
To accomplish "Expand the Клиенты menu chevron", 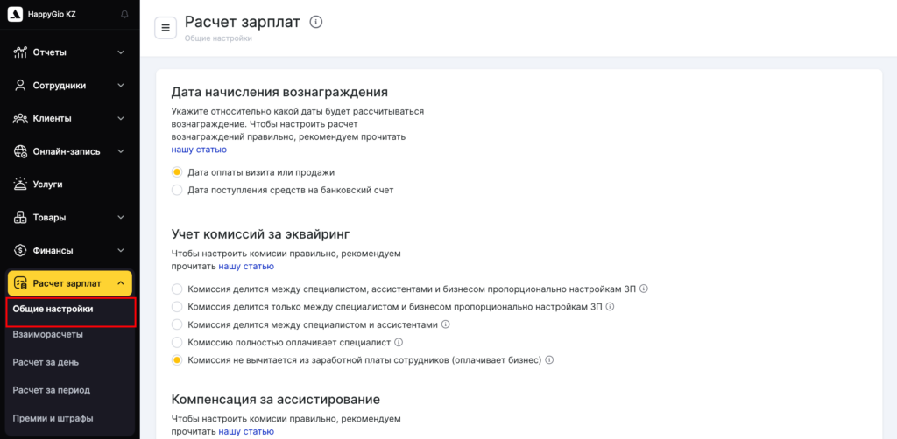I will pos(121,119).
